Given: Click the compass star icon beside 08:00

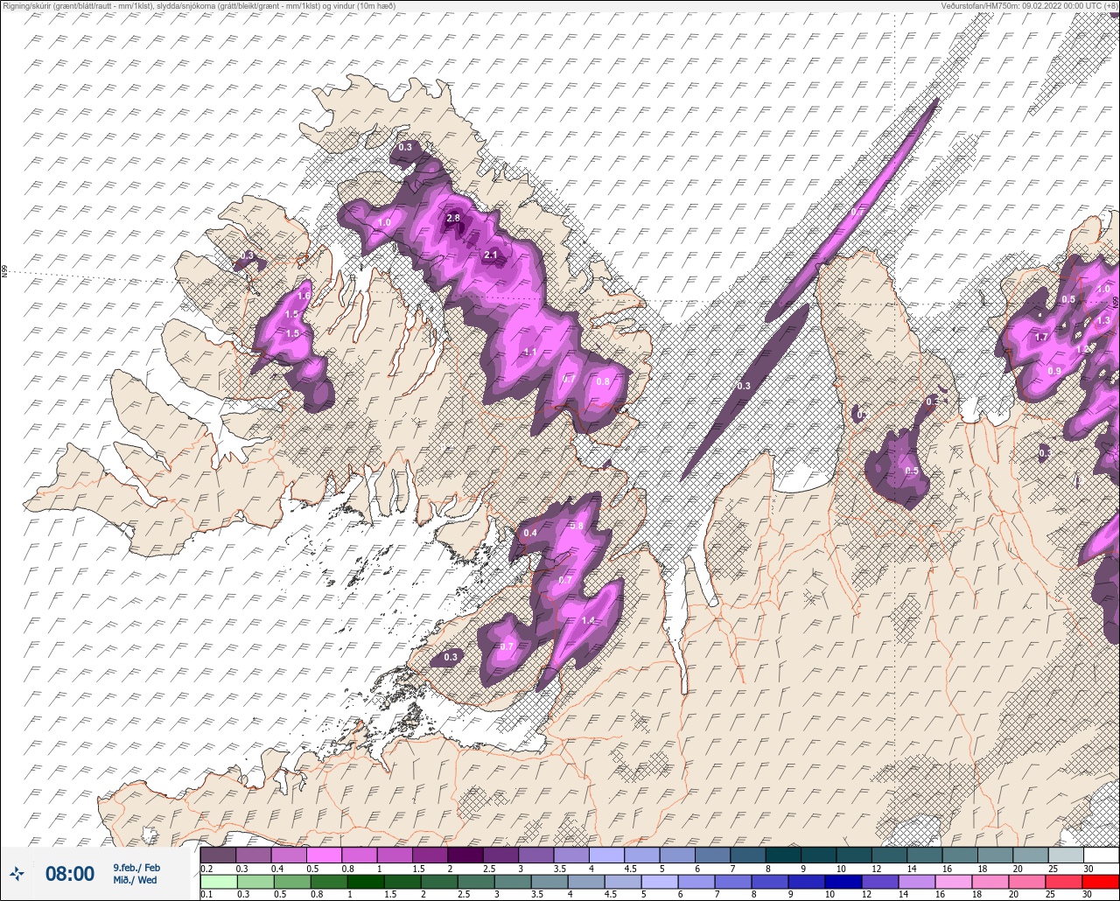Looking at the screenshot, I should pos(17,873).
